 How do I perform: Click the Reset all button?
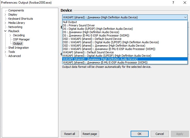[70, 134]
